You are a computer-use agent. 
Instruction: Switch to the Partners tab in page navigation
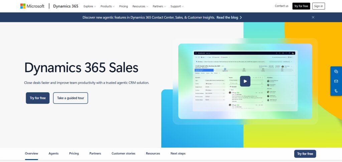coord(95,154)
